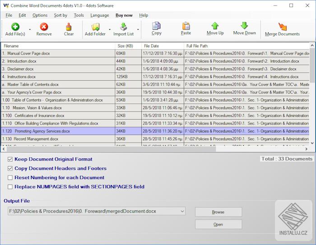Open the Edit menu
The height and width of the screenshot is (245, 316).
pyautogui.click(x=22, y=15)
